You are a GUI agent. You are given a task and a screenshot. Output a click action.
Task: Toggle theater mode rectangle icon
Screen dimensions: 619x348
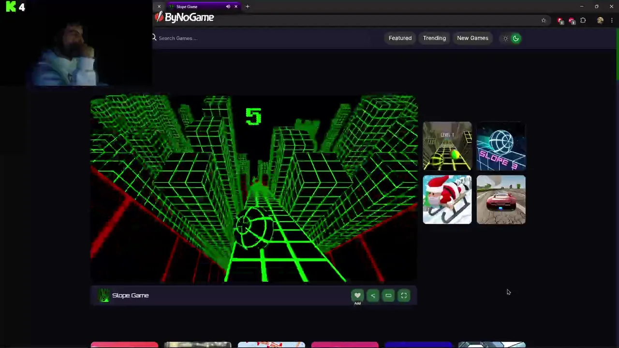tap(388, 295)
